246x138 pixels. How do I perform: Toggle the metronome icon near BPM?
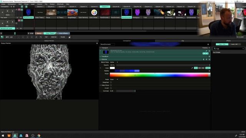coord(2,37)
